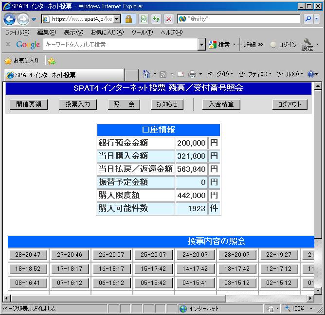
Task: Open the ツール(O) command menu
Action: 290,74
